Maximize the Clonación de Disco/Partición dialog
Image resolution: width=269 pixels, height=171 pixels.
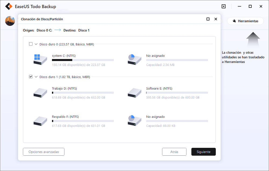click(x=208, y=19)
